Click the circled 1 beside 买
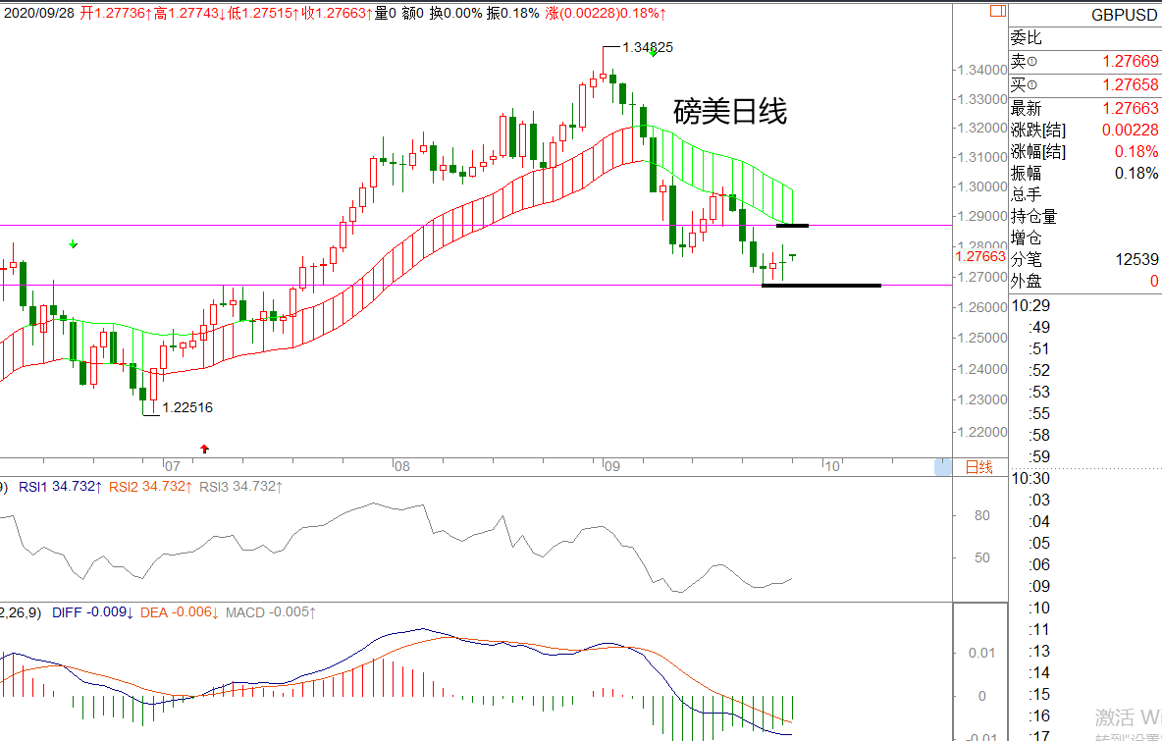The width and height of the screenshot is (1162, 741). point(1032,85)
